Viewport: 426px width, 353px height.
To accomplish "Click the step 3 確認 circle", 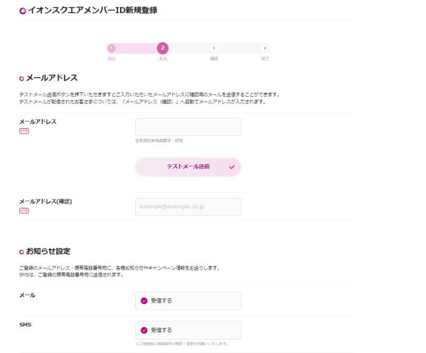I will click(x=214, y=49).
